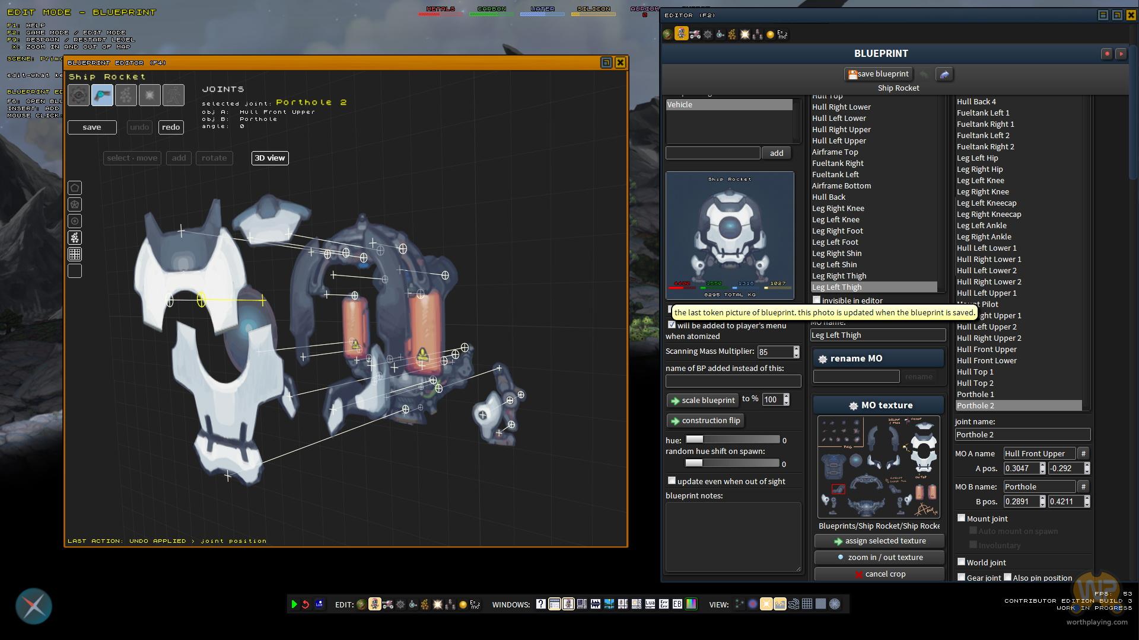
Task: Click the save blueprint button
Action: tap(878, 74)
